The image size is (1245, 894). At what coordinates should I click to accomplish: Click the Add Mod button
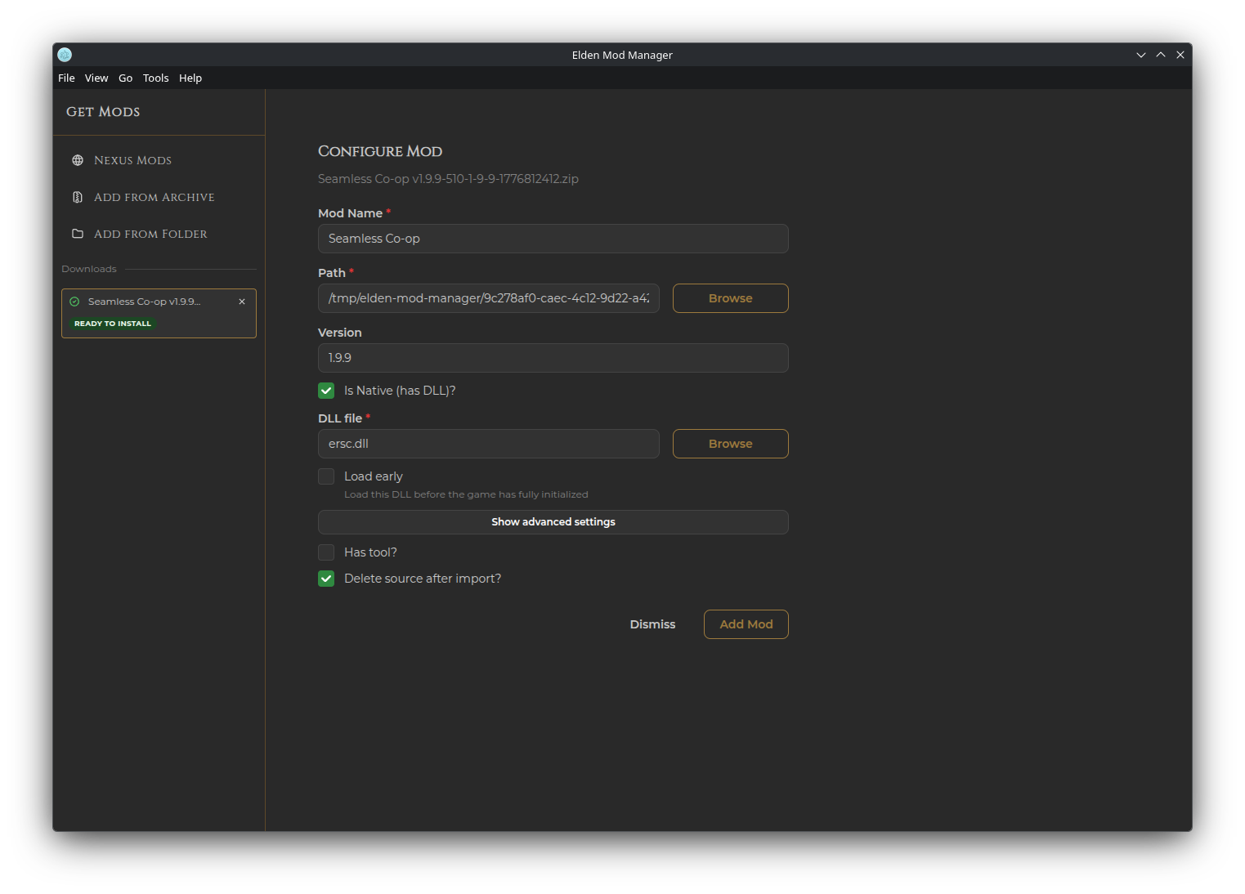click(746, 624)
